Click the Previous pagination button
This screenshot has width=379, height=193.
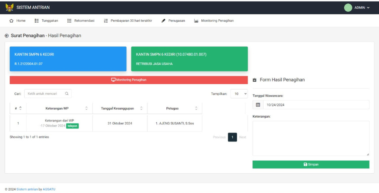point(219,137)
